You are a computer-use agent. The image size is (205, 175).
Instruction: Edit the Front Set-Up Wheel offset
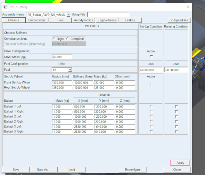point(125,83)
